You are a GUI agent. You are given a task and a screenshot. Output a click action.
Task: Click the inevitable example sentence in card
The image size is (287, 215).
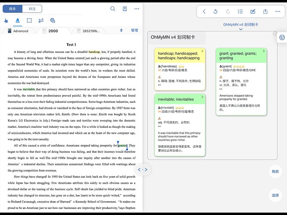[179, 136]
